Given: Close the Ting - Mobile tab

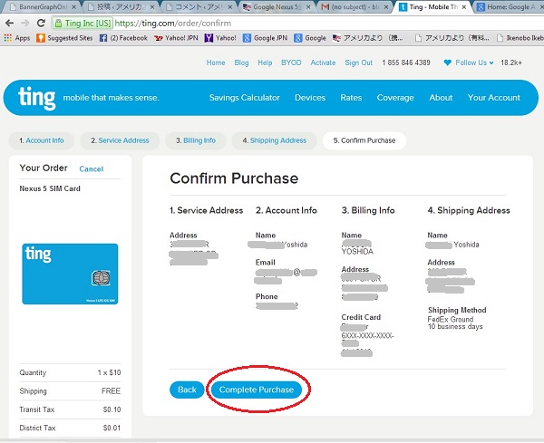Looking at the screenshot, I should [464, 7].
